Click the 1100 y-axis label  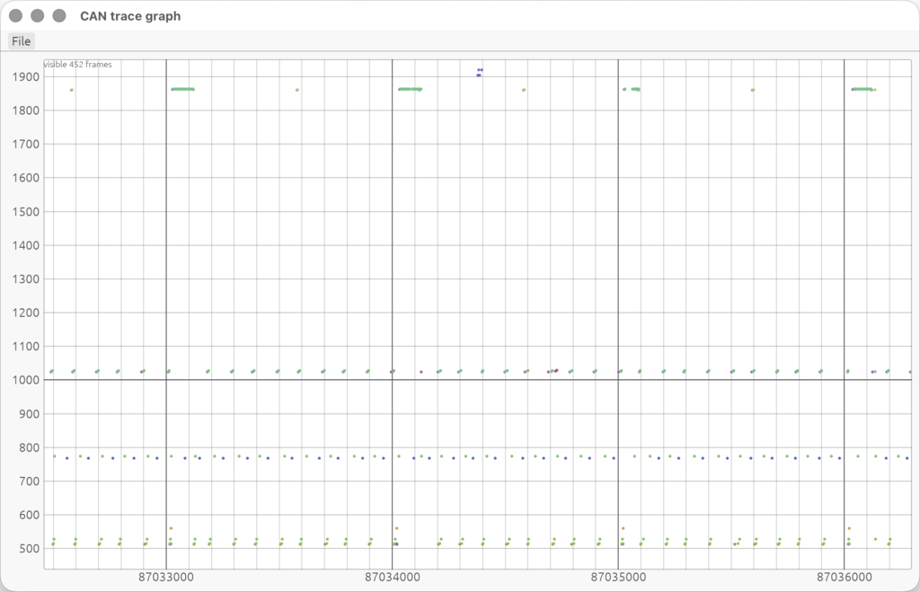[26, 346]
